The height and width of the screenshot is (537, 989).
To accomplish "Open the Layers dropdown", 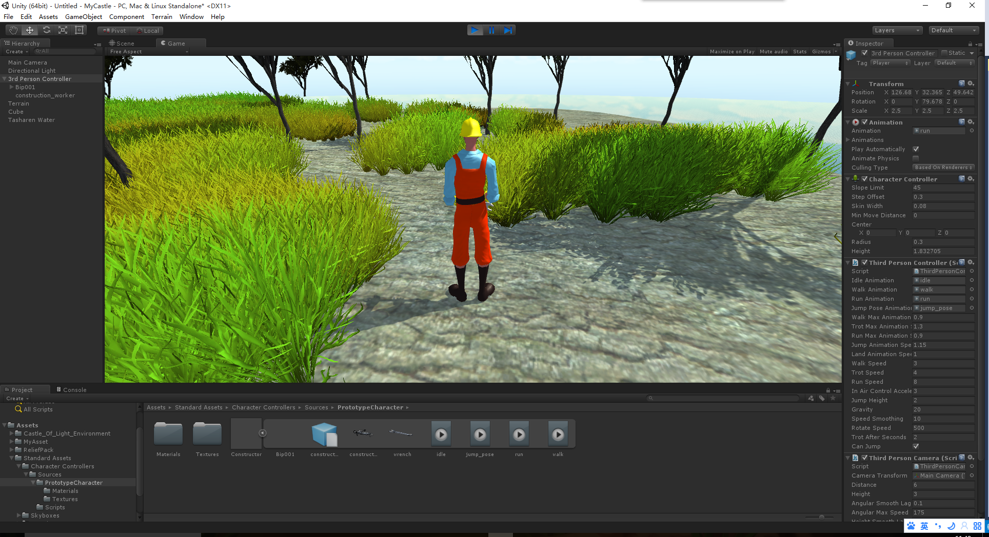I will (x=897, y=30).
